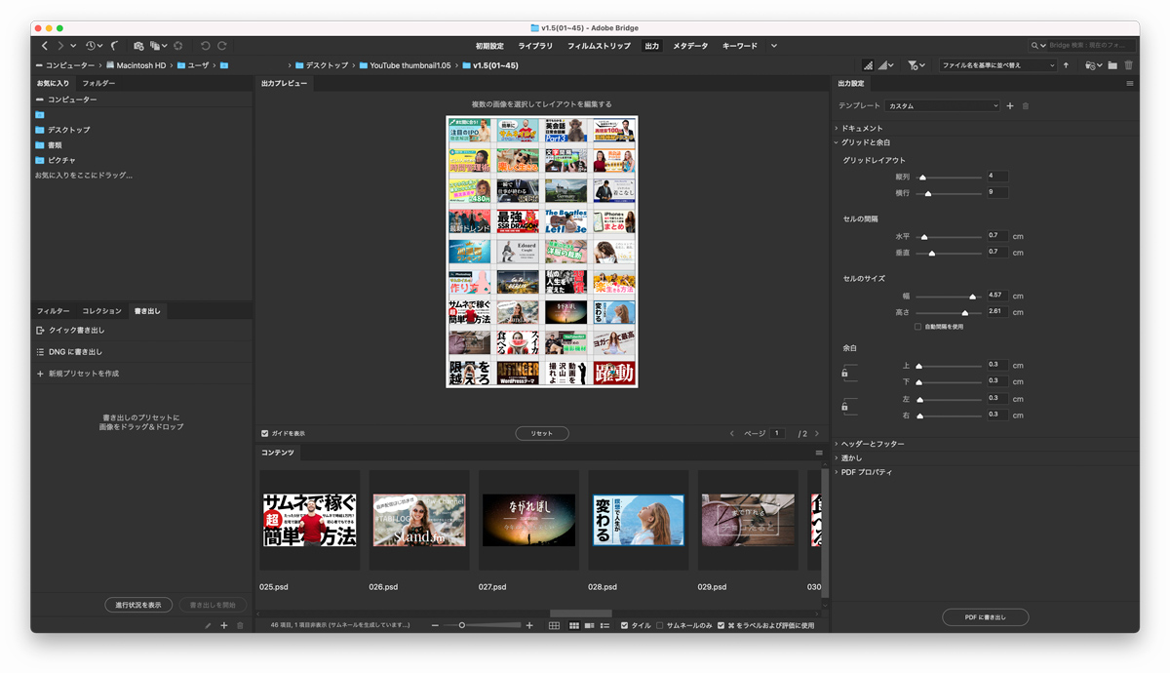Click the trash delete icon in path bar
This screenshot has height=673, width=1170.
pyautogui.click(x=1129, y=65)
